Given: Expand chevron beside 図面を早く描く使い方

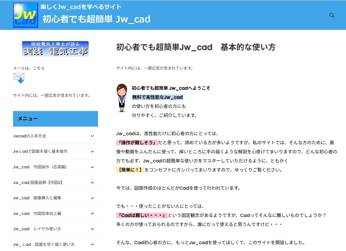Looking at the screenshot, I should tap(92, 244).
